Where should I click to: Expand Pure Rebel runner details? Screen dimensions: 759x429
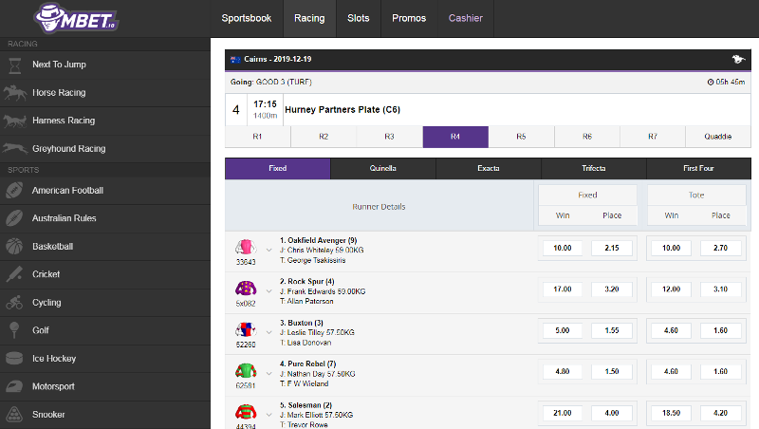(x=269, y=374)
